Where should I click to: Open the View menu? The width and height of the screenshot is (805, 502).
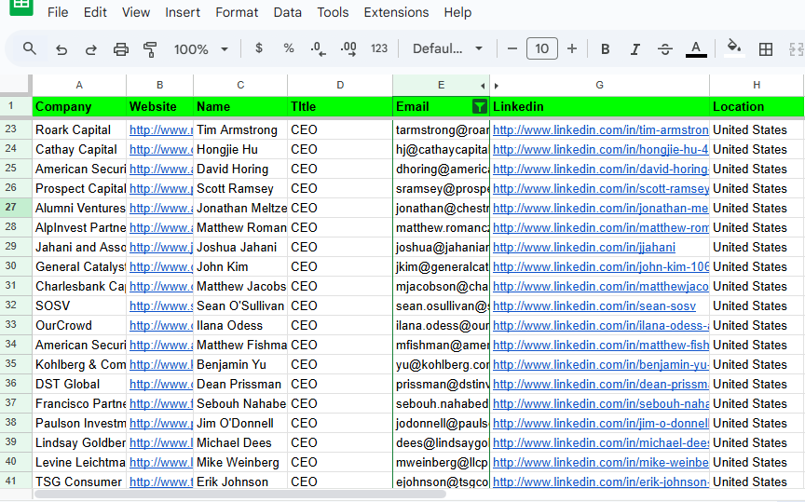point(135,12)
